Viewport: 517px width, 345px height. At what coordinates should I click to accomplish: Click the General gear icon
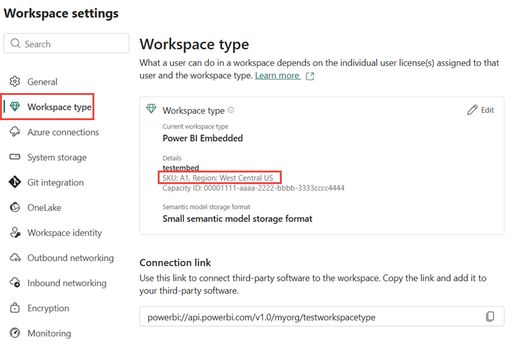[x=15, y=81]
